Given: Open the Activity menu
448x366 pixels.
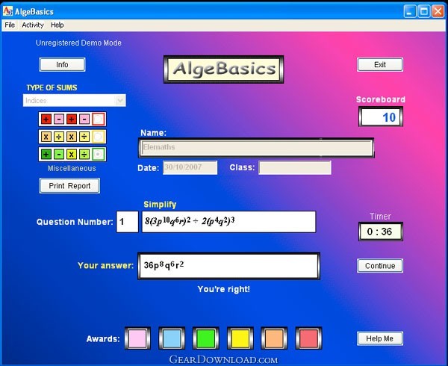Looking at the screenshot, I should click(33, 25).
